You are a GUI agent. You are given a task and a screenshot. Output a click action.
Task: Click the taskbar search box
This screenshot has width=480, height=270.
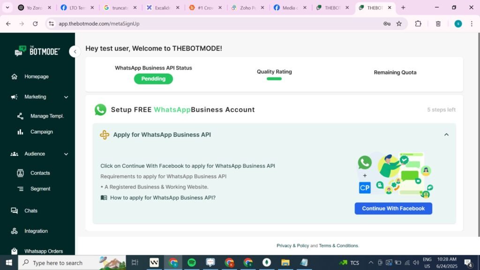click(72, 262)
